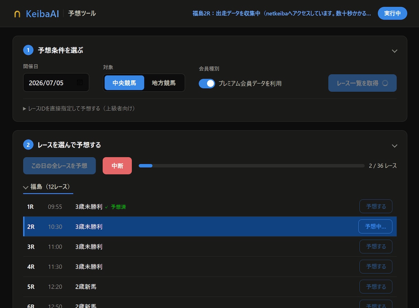This screenshot has height=308, width=419.
Task: Select the 5R 12:20 2歳新馬 race row
Action: coord(210,287)
